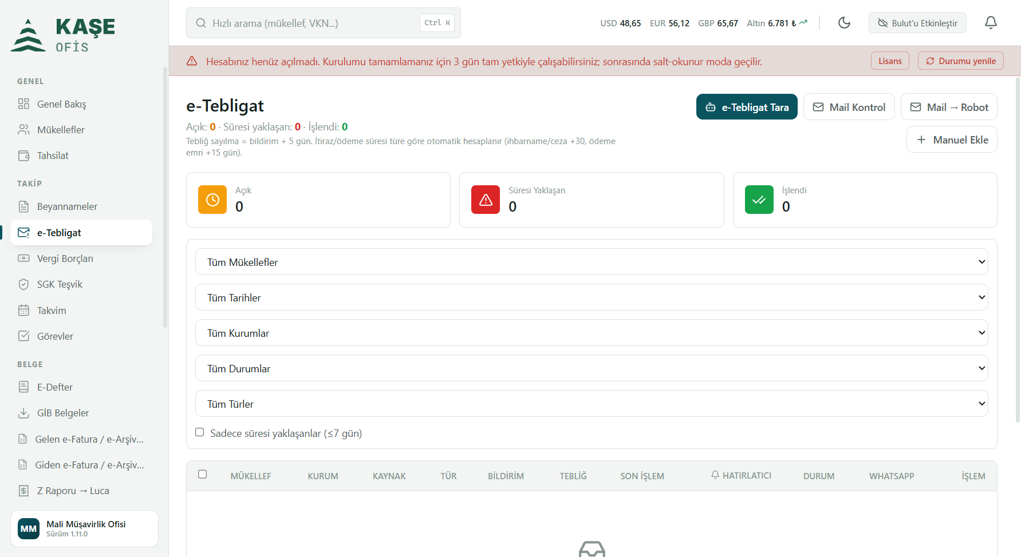Open the Tüm Tarihler dropdown

pos(592,297)
